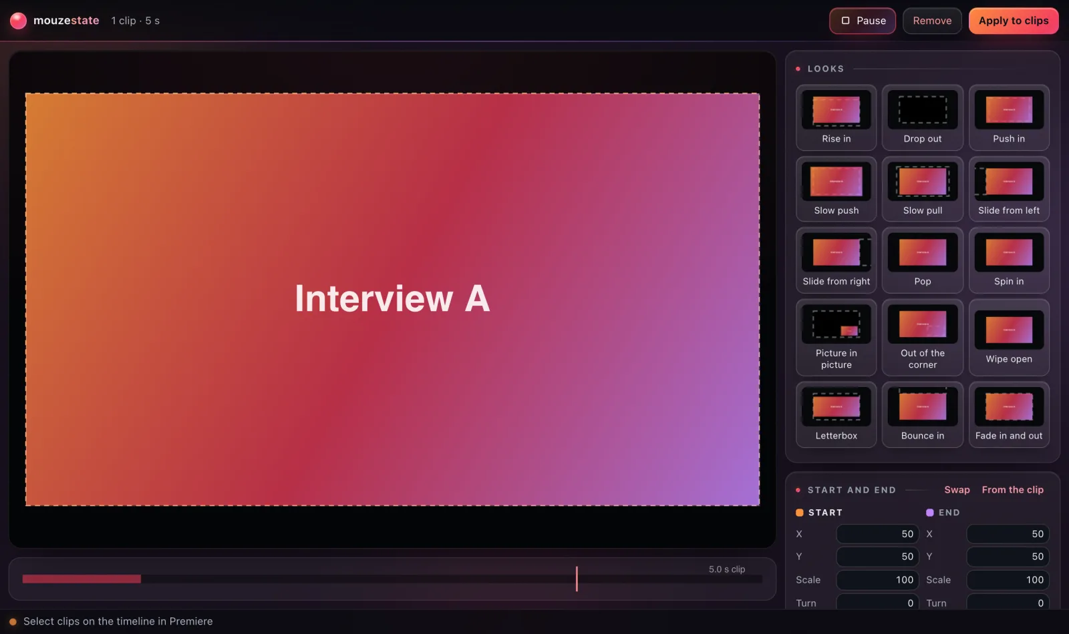Apply the Bounce in look
The image size is (1069, 634).
(x=923, y=414)
